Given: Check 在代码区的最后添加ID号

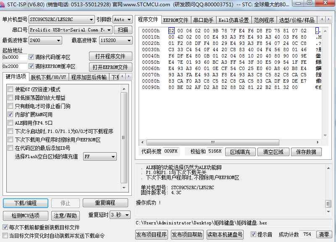Looking at the screenshot, I should (x=10, y=148).
